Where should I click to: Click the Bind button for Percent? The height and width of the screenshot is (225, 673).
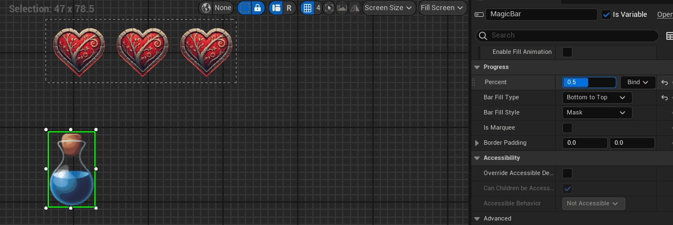[638, 82]
